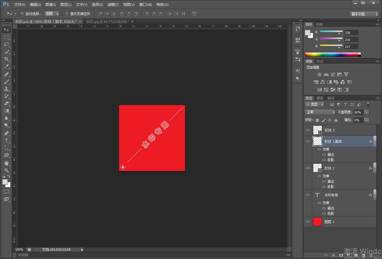Lock transparent pixels icon
The image size is (382, 259).
click(317, 120)
